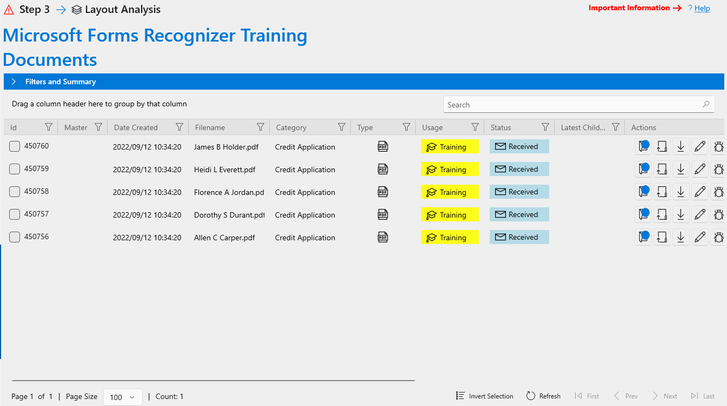
Task: Click the Invert Selection button
Action: coord(485,396)
